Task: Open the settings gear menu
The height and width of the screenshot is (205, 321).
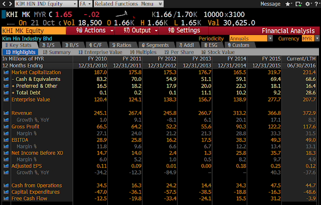Action: [x=307, y=4]
